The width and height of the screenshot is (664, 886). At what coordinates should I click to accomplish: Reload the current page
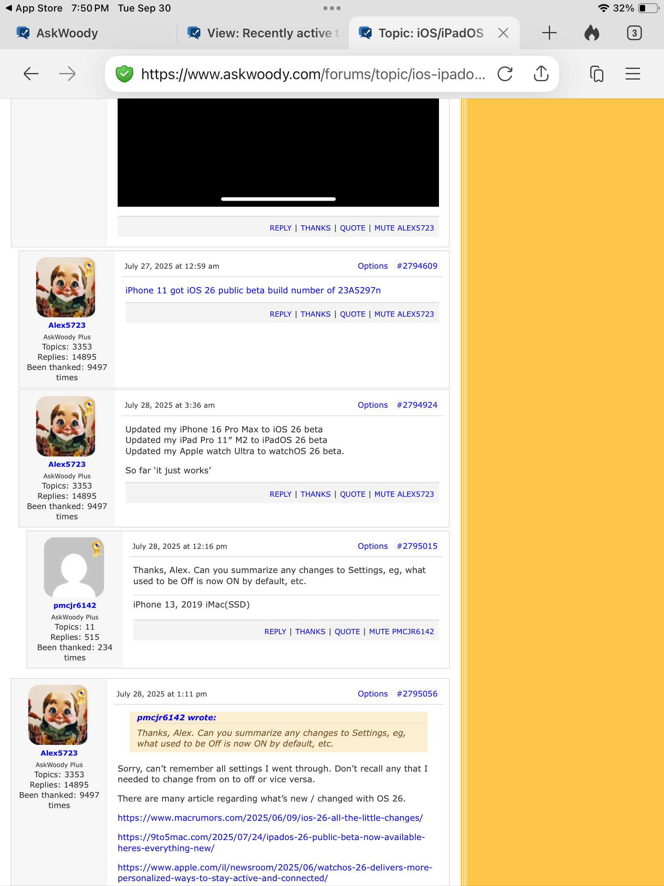click(x=505, y=74)
